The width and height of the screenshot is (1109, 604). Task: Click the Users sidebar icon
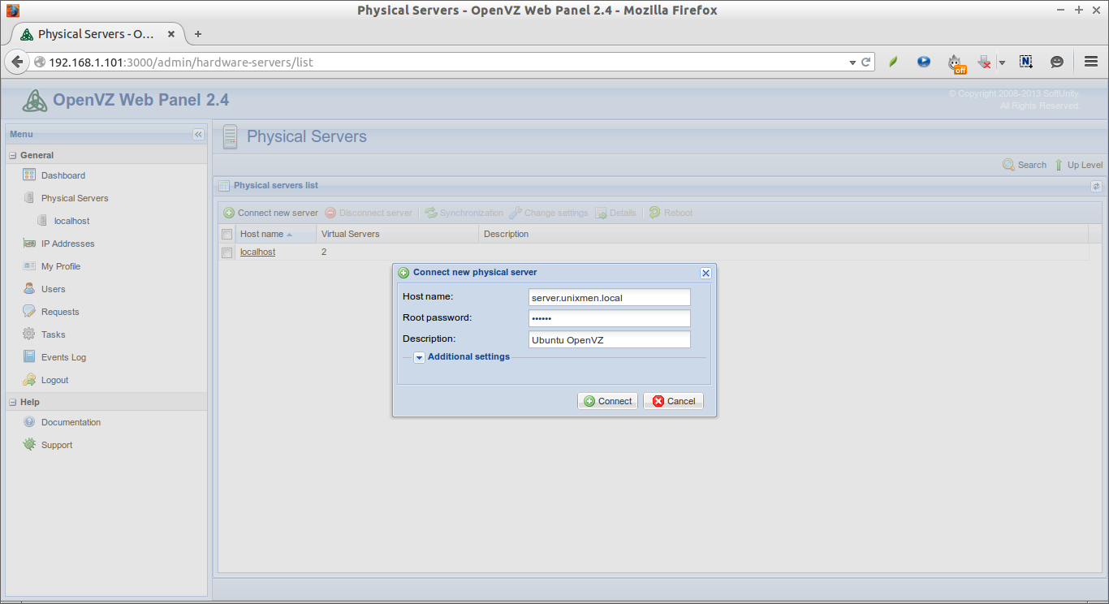(x=29, y=289)
